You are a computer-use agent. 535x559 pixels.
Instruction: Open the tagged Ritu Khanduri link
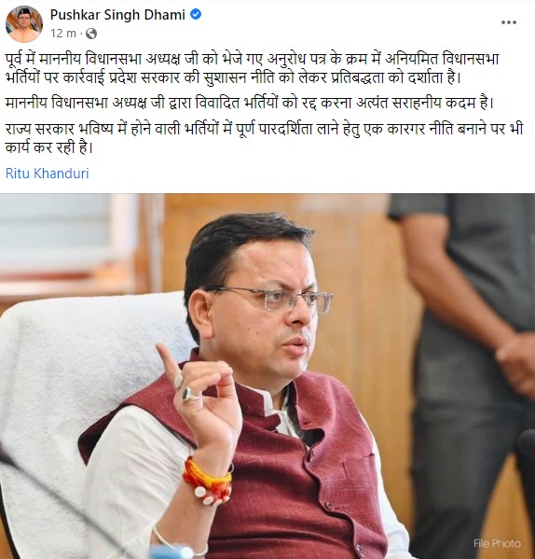[x=47, y=174]
